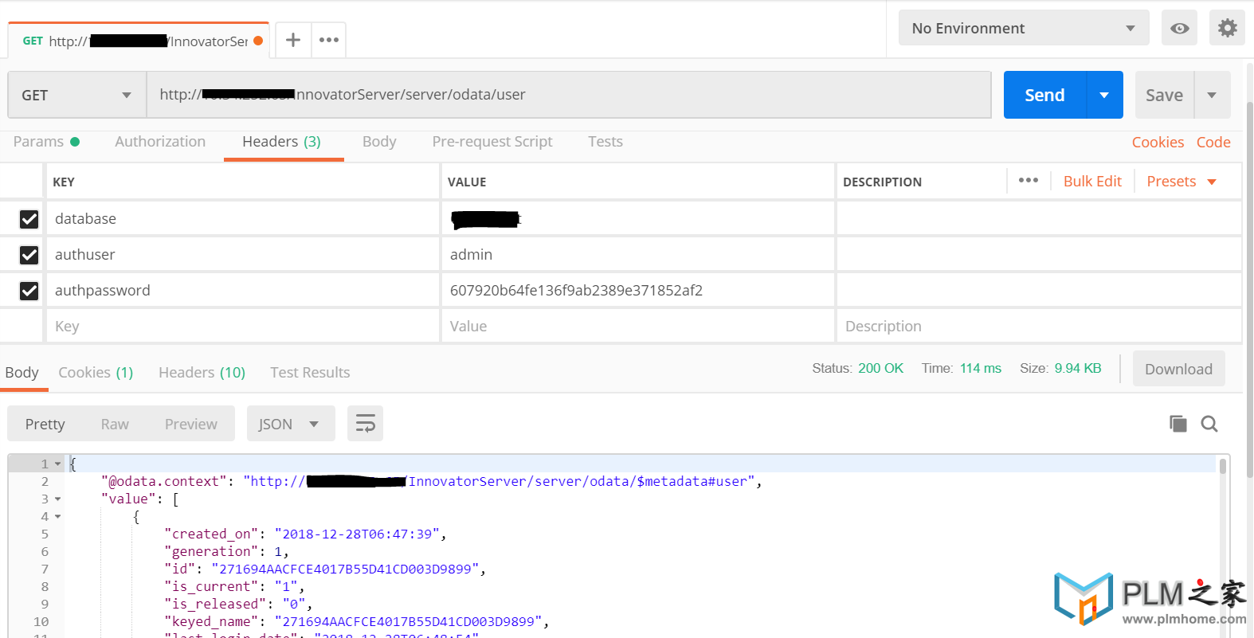Screen dimensions: 1254x638
Task: Copy response body to clipboard
Action: (x=1178, y=424)
